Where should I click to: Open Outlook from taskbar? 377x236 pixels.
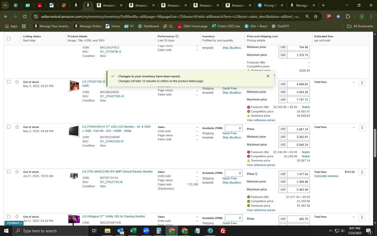[120, 231]
